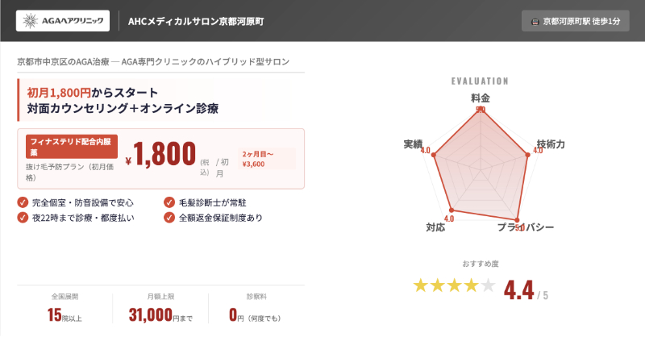Screen dimensions: 645x337
Task: Click the 料金 label on radar chart
Action: pyautogui.click(x=481, y=98)
